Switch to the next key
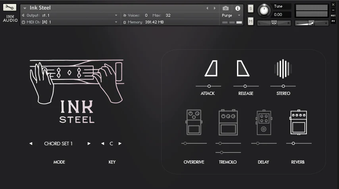339x189 pixels. 120,144
